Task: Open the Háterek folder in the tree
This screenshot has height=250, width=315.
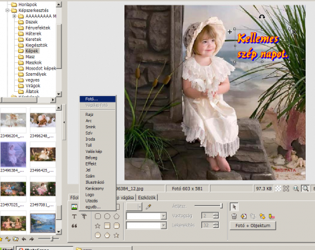Action: coord(33,34)
